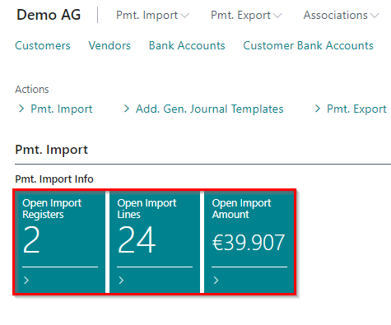This screenshot has width=391, height=325.
Task: Click arrow icon on Import Amount tile
Action: click(216, 281)
